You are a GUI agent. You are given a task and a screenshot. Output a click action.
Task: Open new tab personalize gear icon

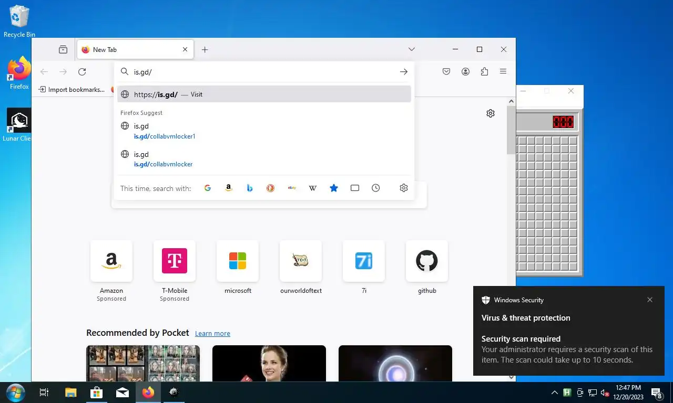(491, 113)
